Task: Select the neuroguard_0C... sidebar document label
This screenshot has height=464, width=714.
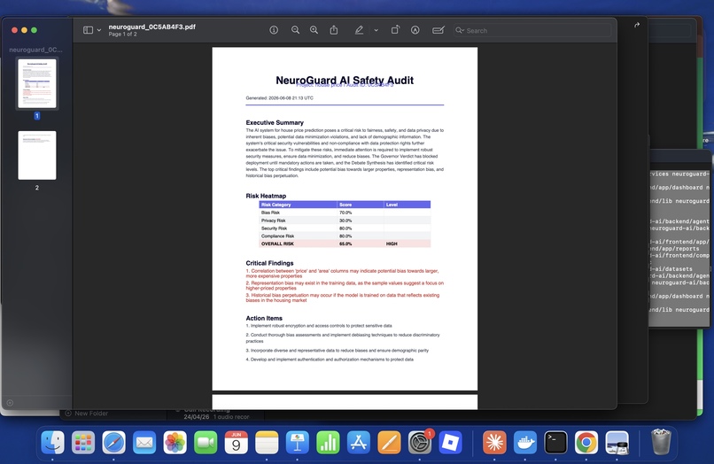Action: (x=35, y=50)
